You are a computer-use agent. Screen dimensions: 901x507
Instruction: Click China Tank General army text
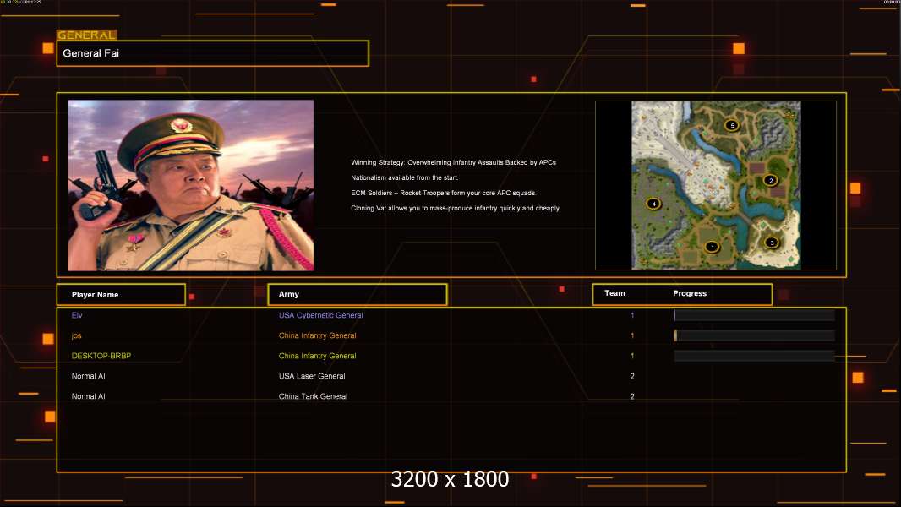tap(313, 396)
